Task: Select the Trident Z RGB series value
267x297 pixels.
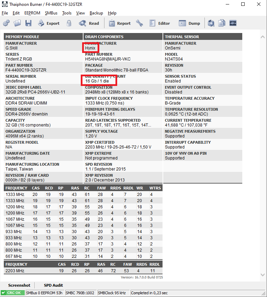Action: click(x=19, y=59)
